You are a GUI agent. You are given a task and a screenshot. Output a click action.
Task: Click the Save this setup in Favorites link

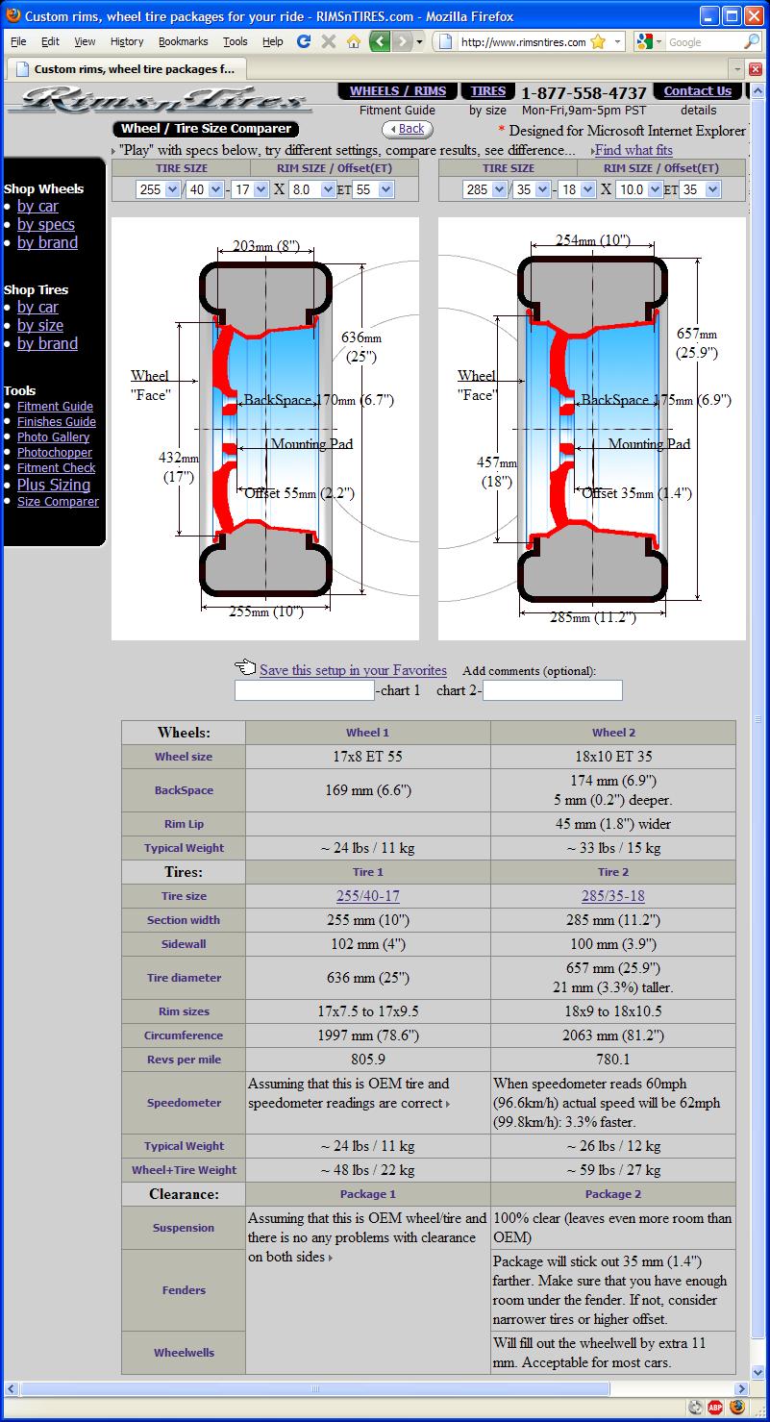tap(353, 670)
